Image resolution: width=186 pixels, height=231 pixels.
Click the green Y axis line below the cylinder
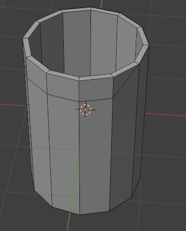pyautogui.click(x=69, y=222)
